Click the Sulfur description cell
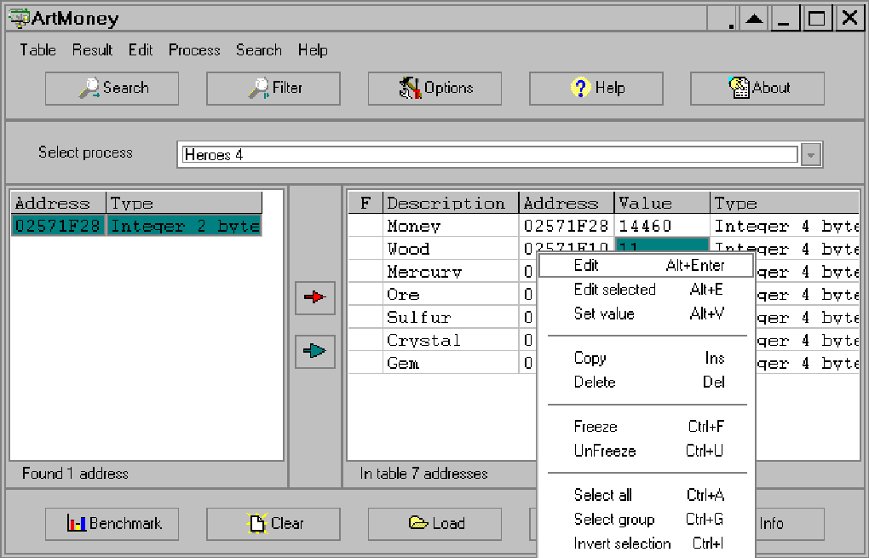Image resolution: width=869 pixels, height=558 pixels. 450,317
